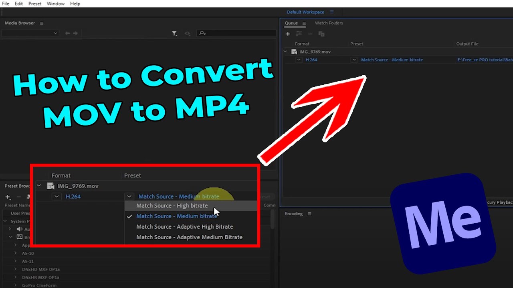513x288 pixels.
Task: Click the Preset Browser vertical scrollbar
Action: (x=273, y=220)
